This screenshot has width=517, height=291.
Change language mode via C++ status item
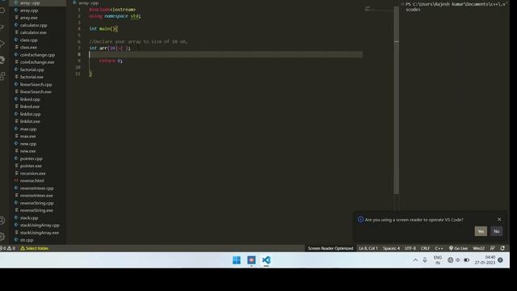pos(439,248)
